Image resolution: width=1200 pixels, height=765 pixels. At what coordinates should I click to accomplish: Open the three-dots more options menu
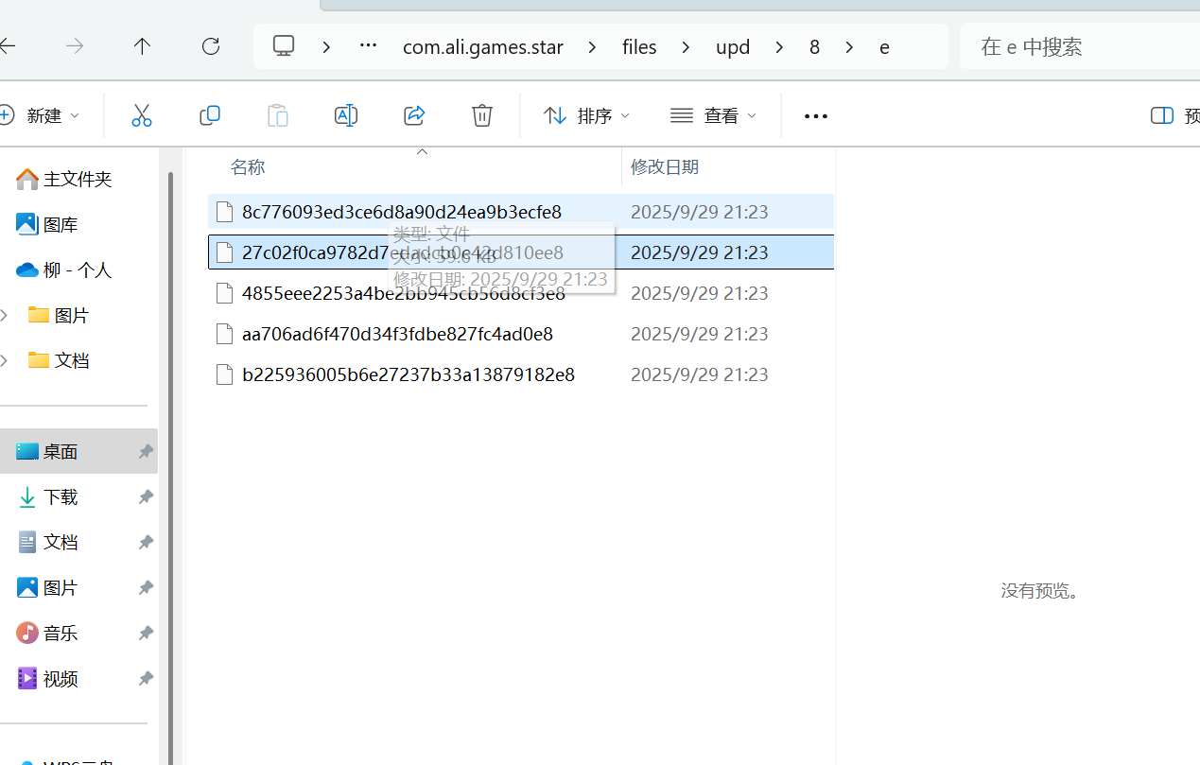[x=815, y=115]
